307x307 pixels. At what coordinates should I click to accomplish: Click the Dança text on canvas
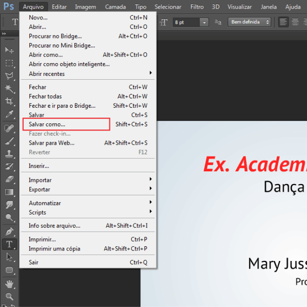[x=284, y=187]
